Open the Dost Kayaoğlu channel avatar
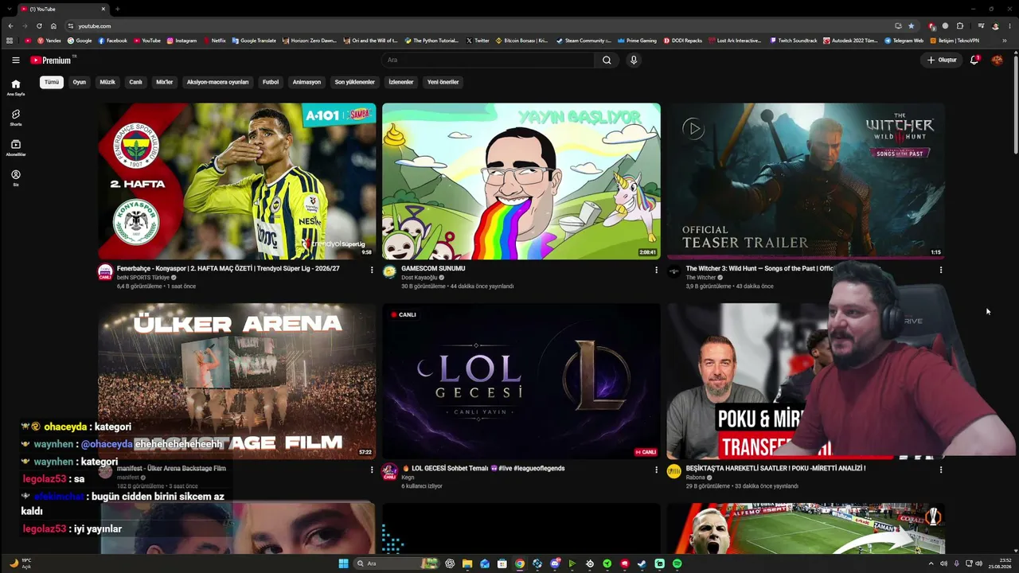This screenshot has height=573, width=1019. pyautogui.click(x=389, y=272)
